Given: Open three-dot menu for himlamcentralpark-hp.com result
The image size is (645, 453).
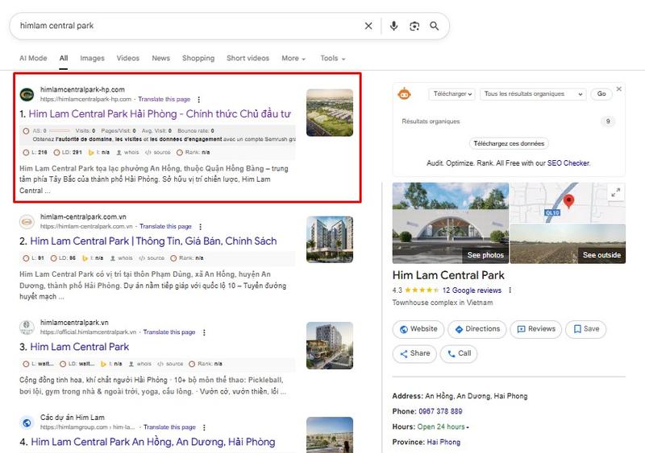Looking at the screenshot, I should (x=198, y=100).
